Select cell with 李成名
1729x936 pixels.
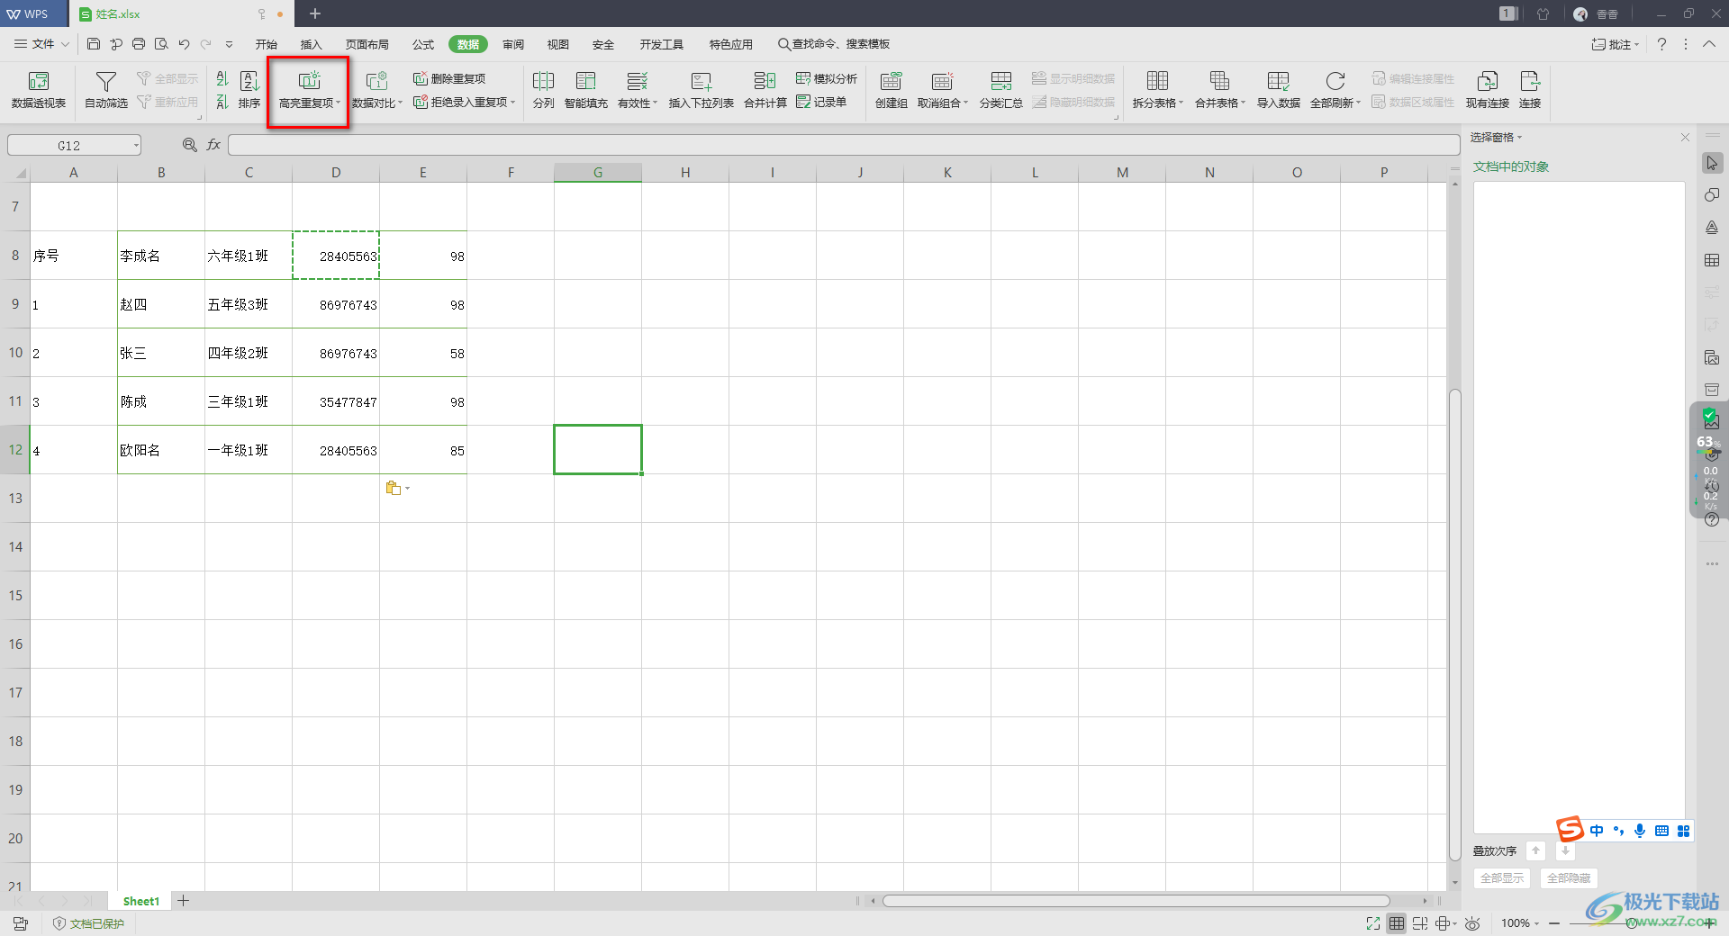click(161, 256)
